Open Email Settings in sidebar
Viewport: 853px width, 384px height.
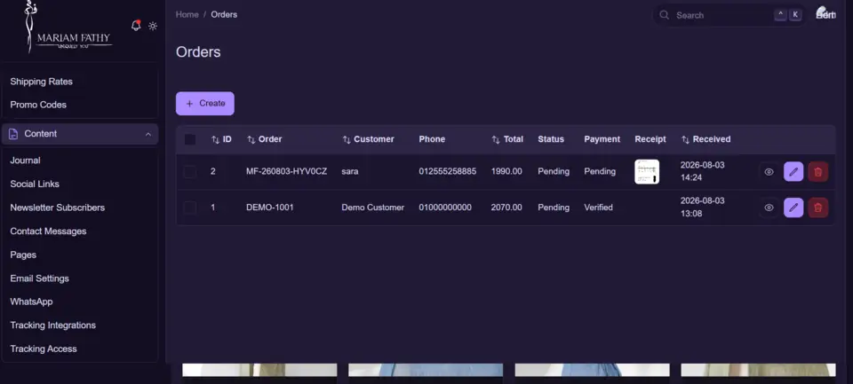click(x=40, y=278)
